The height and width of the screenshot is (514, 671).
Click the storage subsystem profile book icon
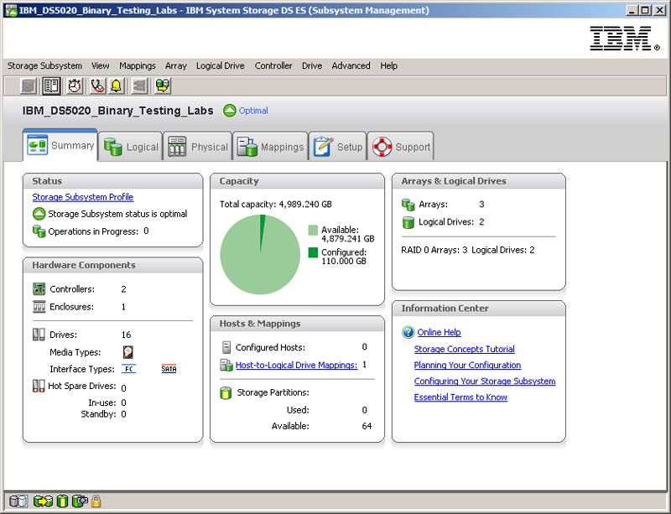click(51, 86)
